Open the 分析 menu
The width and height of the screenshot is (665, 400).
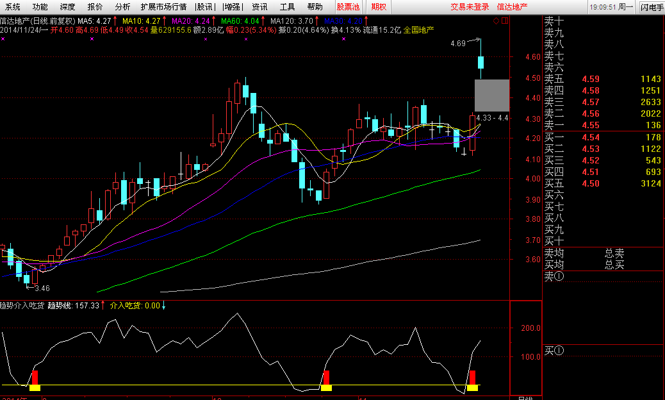pyautogui.click(x=122, y=7)
